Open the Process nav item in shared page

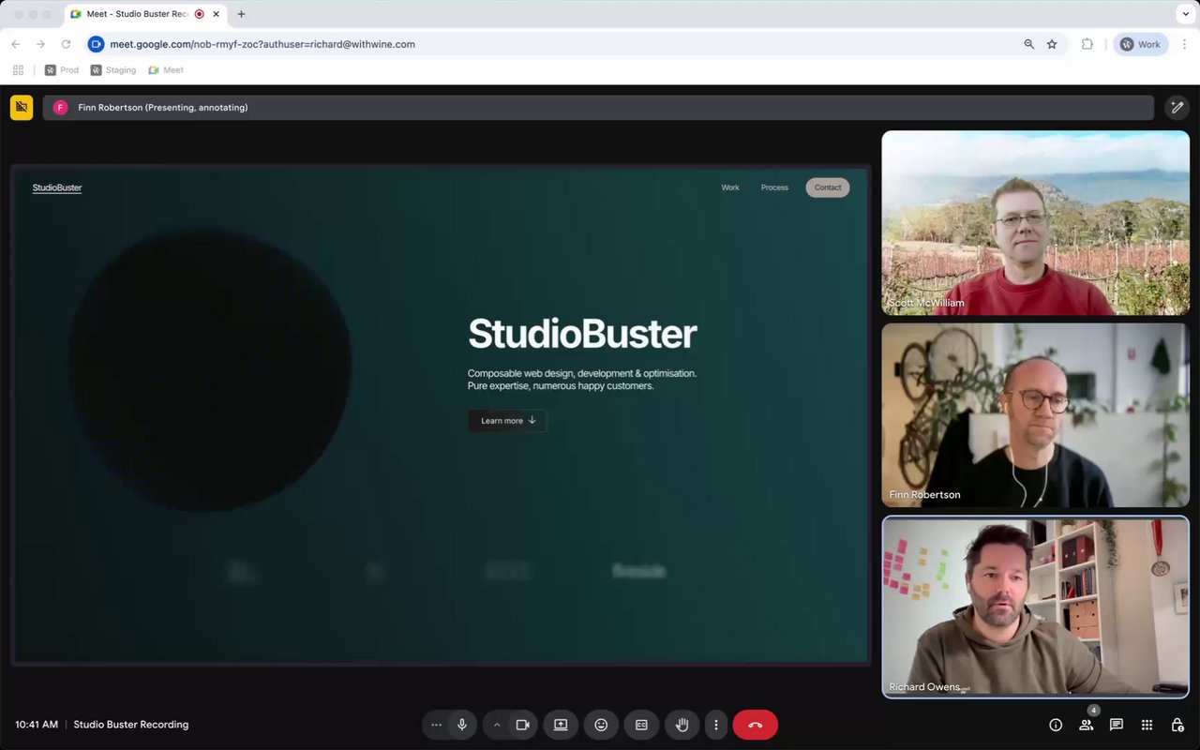774,187
